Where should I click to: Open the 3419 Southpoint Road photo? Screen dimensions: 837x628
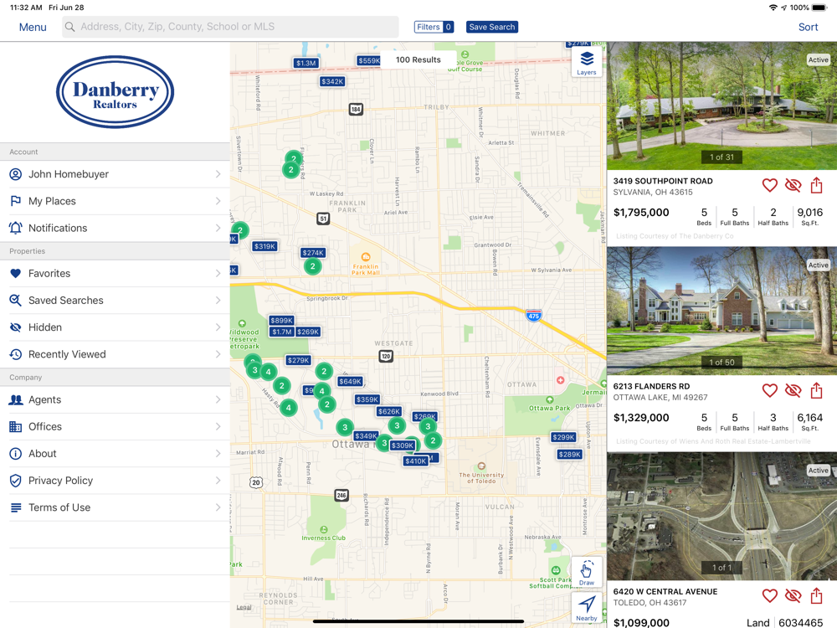(721, 106)
